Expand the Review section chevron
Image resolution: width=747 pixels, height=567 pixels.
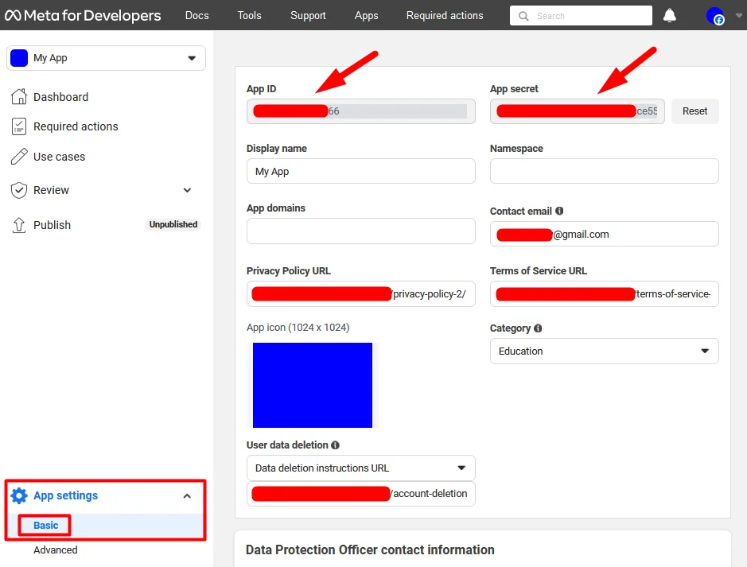pyautogui.click(x=187, y=190)
